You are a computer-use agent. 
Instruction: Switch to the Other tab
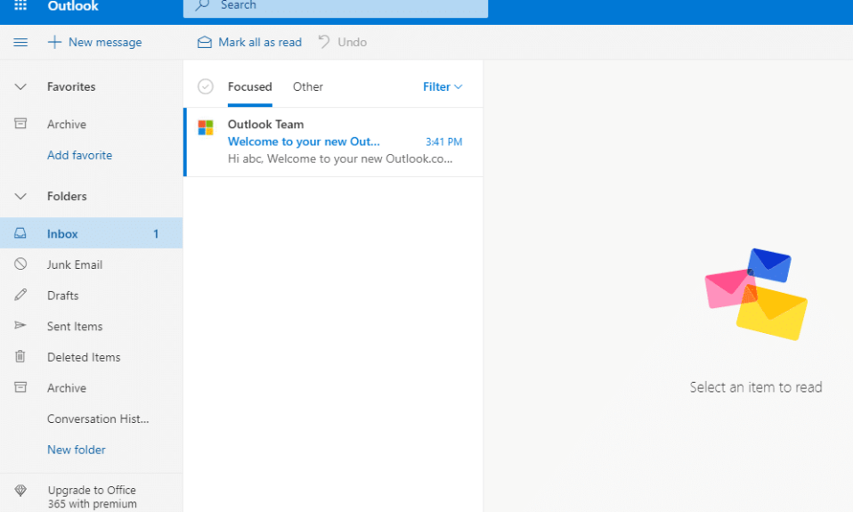click(x=308, y=86)
